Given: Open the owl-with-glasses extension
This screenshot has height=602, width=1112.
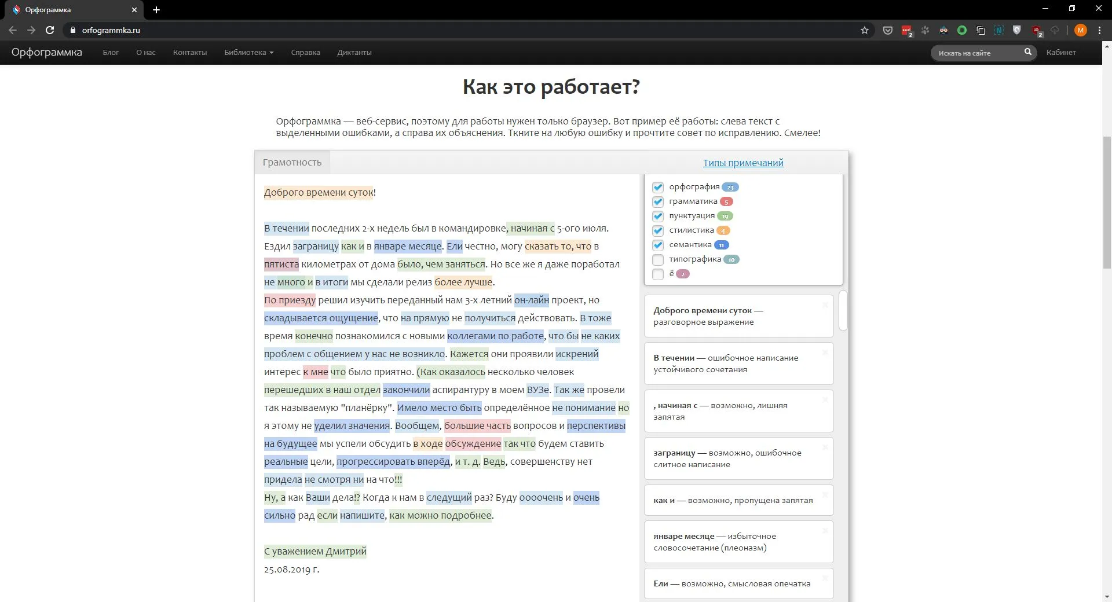Looking at the screenshot, I should coord(943,30).
